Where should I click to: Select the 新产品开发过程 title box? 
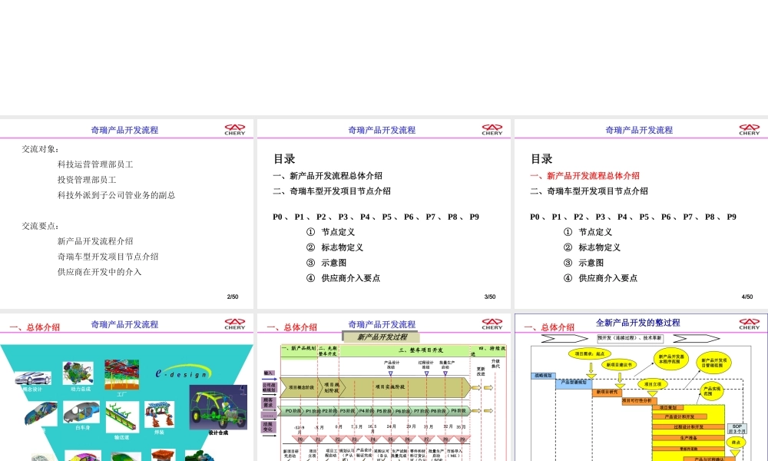[382, 337]
